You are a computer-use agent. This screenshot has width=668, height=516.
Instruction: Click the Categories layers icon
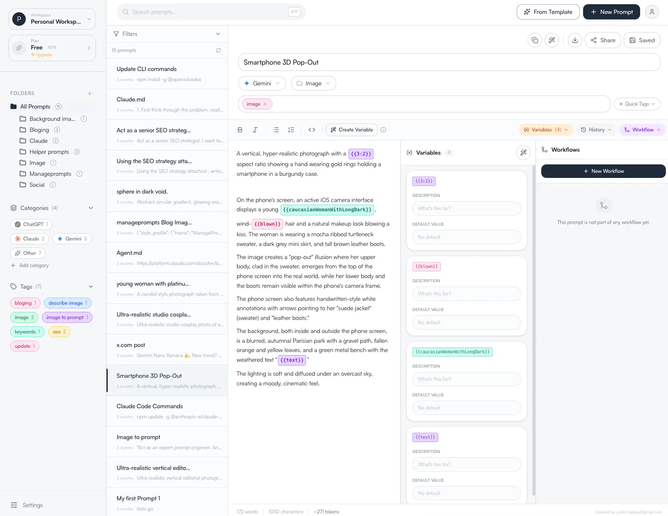[14, 208]
